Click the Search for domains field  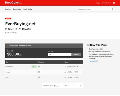pos(94,9)
